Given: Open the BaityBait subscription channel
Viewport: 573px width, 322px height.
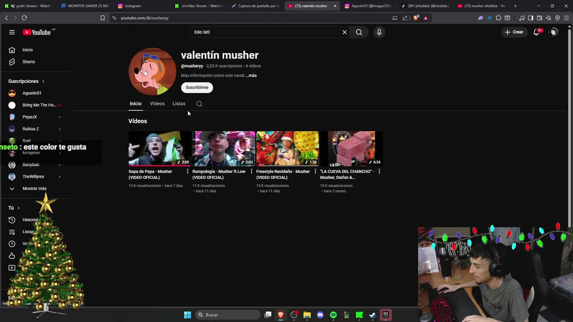Looking at the screenshot, I should pyautogui.click(x=35, y=165).
